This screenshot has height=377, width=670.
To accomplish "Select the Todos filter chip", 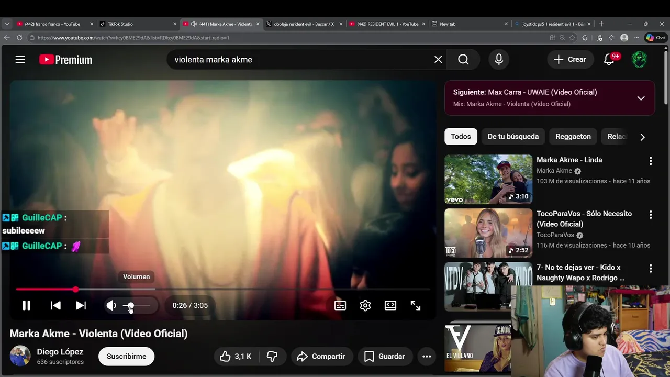I will point(461,136).
